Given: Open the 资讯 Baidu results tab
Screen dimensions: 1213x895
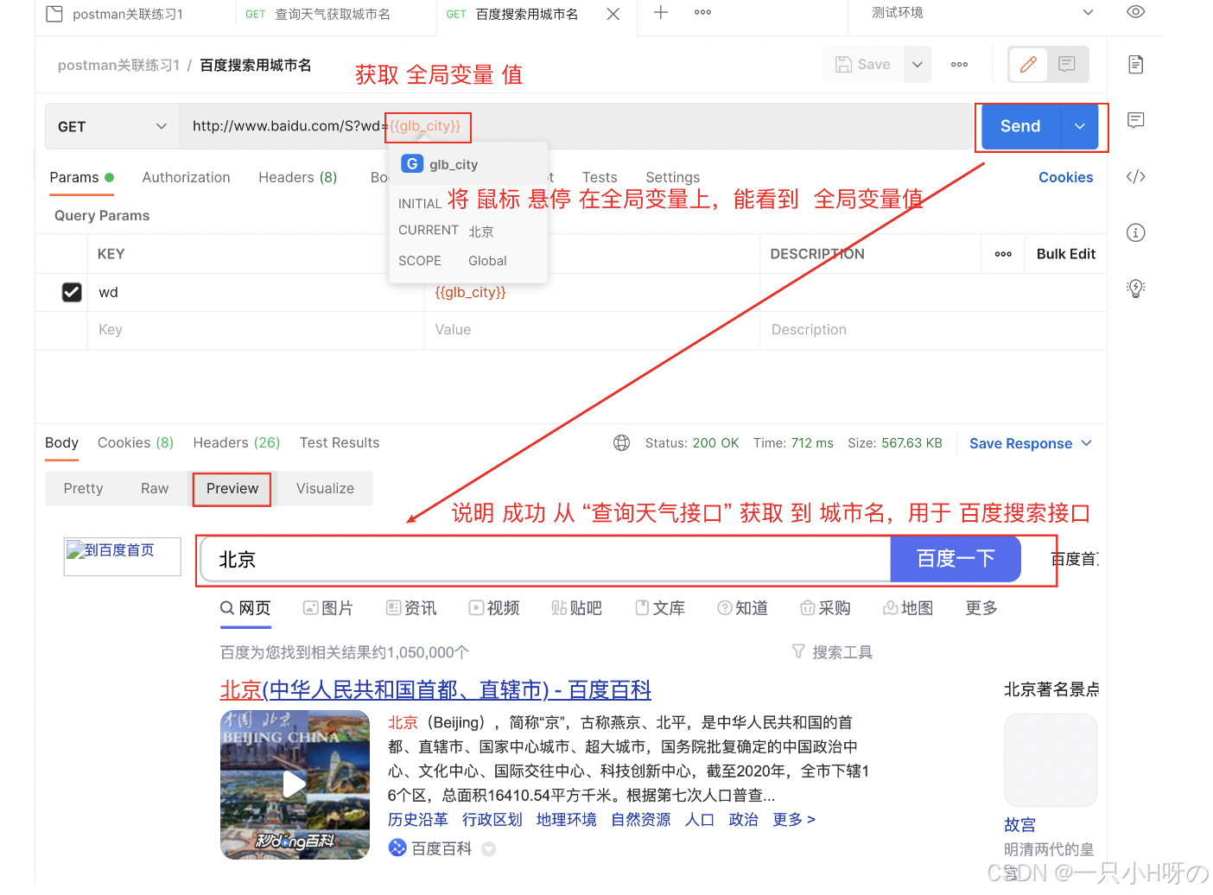Looking at the screenshot, I should tap(411, 608).
